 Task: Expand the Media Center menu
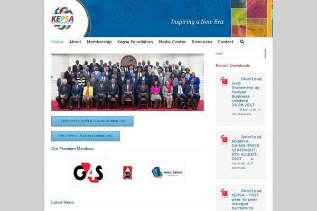pos(172,42)
